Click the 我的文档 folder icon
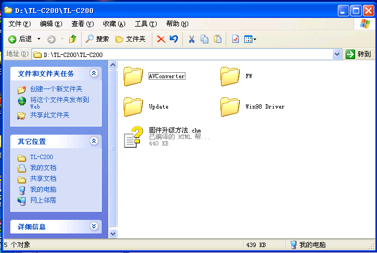The image size is (377, 253). 22,168
